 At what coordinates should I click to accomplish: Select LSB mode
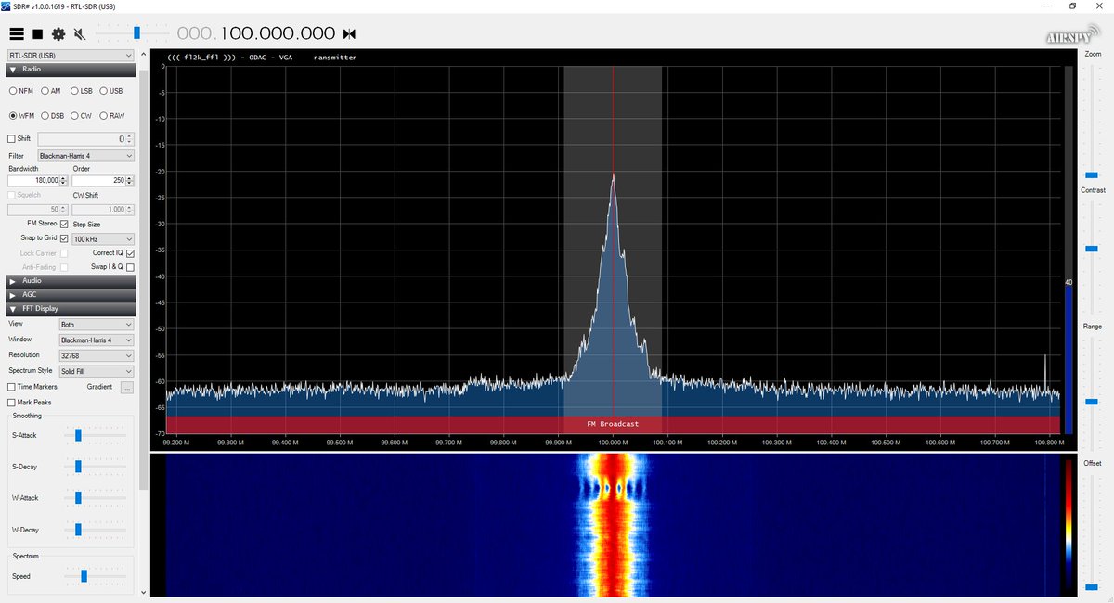pos(74,91)
